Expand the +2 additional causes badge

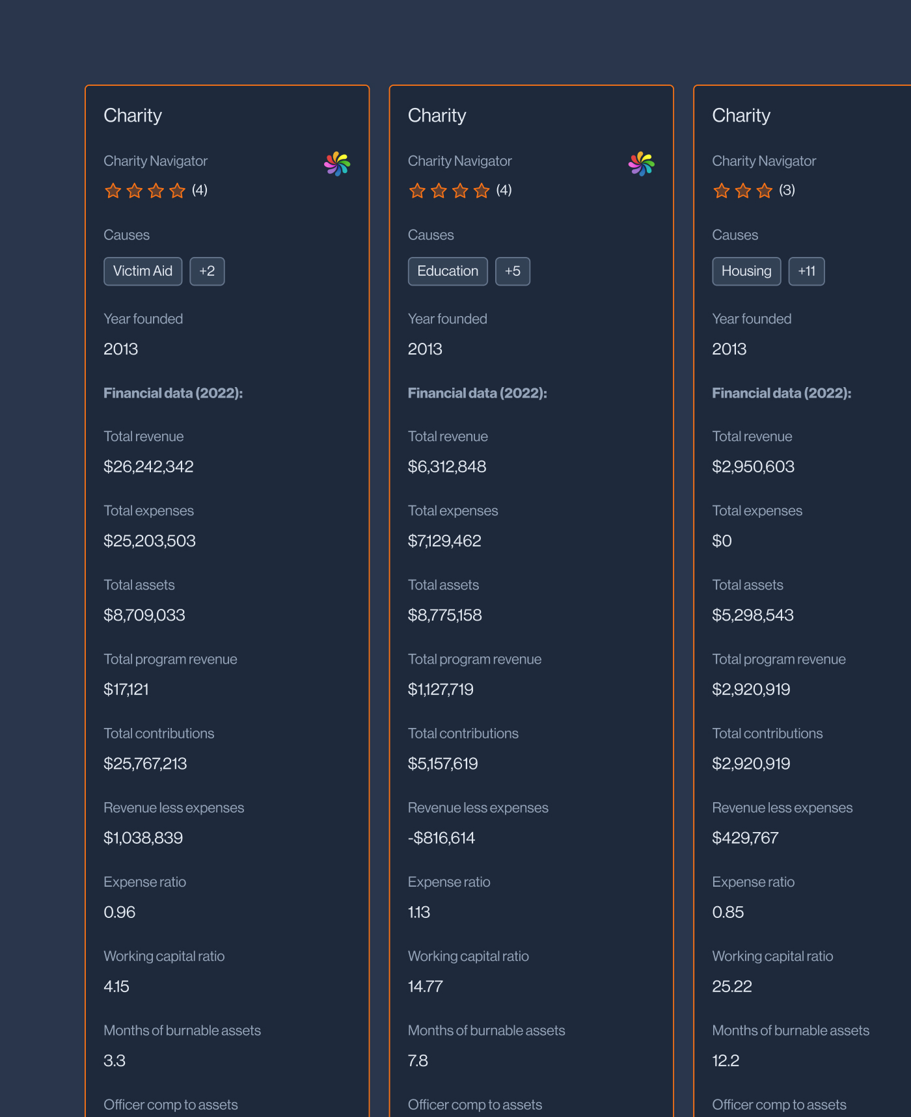[x=207, y=271]
